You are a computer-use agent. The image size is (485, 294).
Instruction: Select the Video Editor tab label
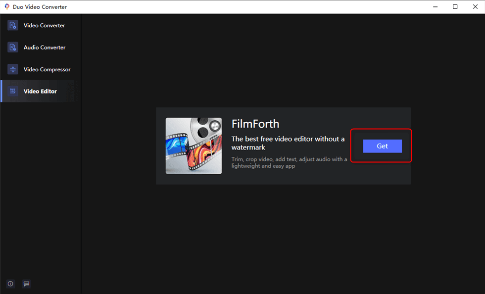[x=40, y=91]
